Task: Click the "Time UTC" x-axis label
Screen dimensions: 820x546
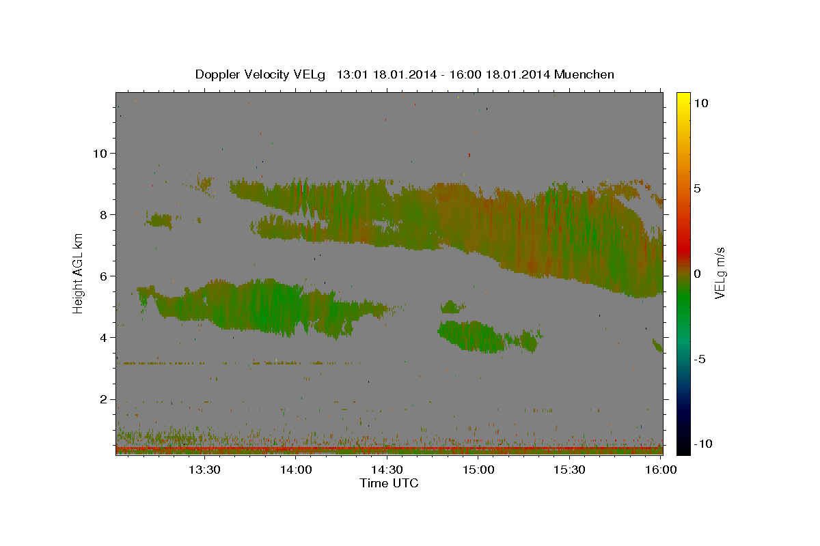Action: point(389,483)
